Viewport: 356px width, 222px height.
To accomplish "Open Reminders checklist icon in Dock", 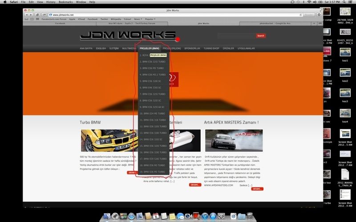I will pyautogui.click(x=164, y=216).
